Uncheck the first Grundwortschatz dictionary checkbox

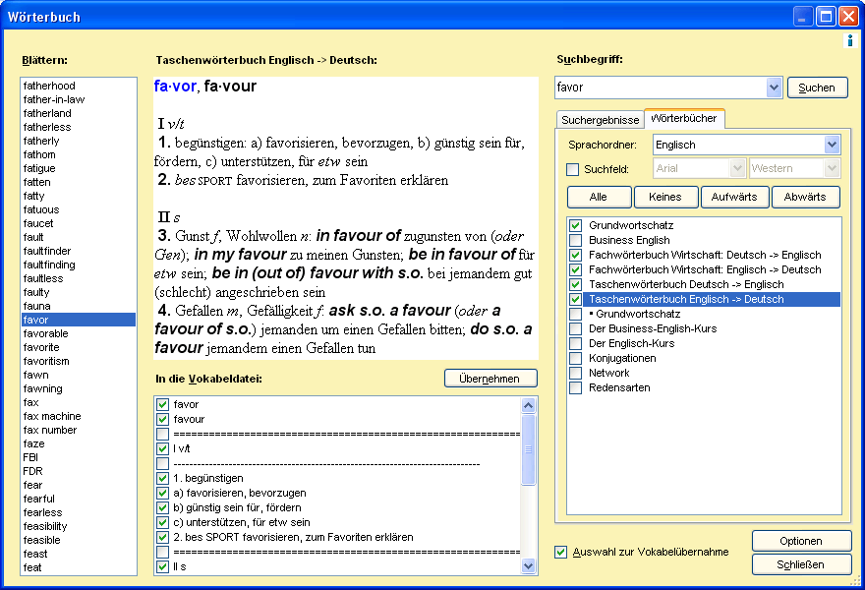[575, 225]
